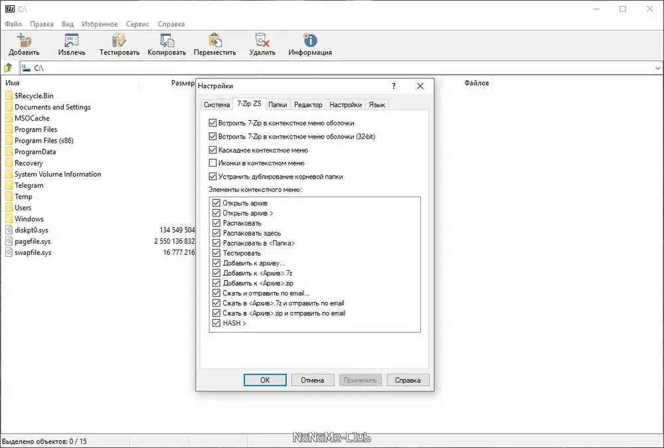Switch to the Язык tab
Screen dimensions: 664x448
[377, 105]
